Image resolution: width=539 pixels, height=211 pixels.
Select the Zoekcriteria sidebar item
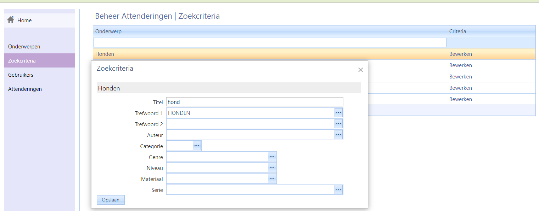pyautogui.click(x=22, y=61)
